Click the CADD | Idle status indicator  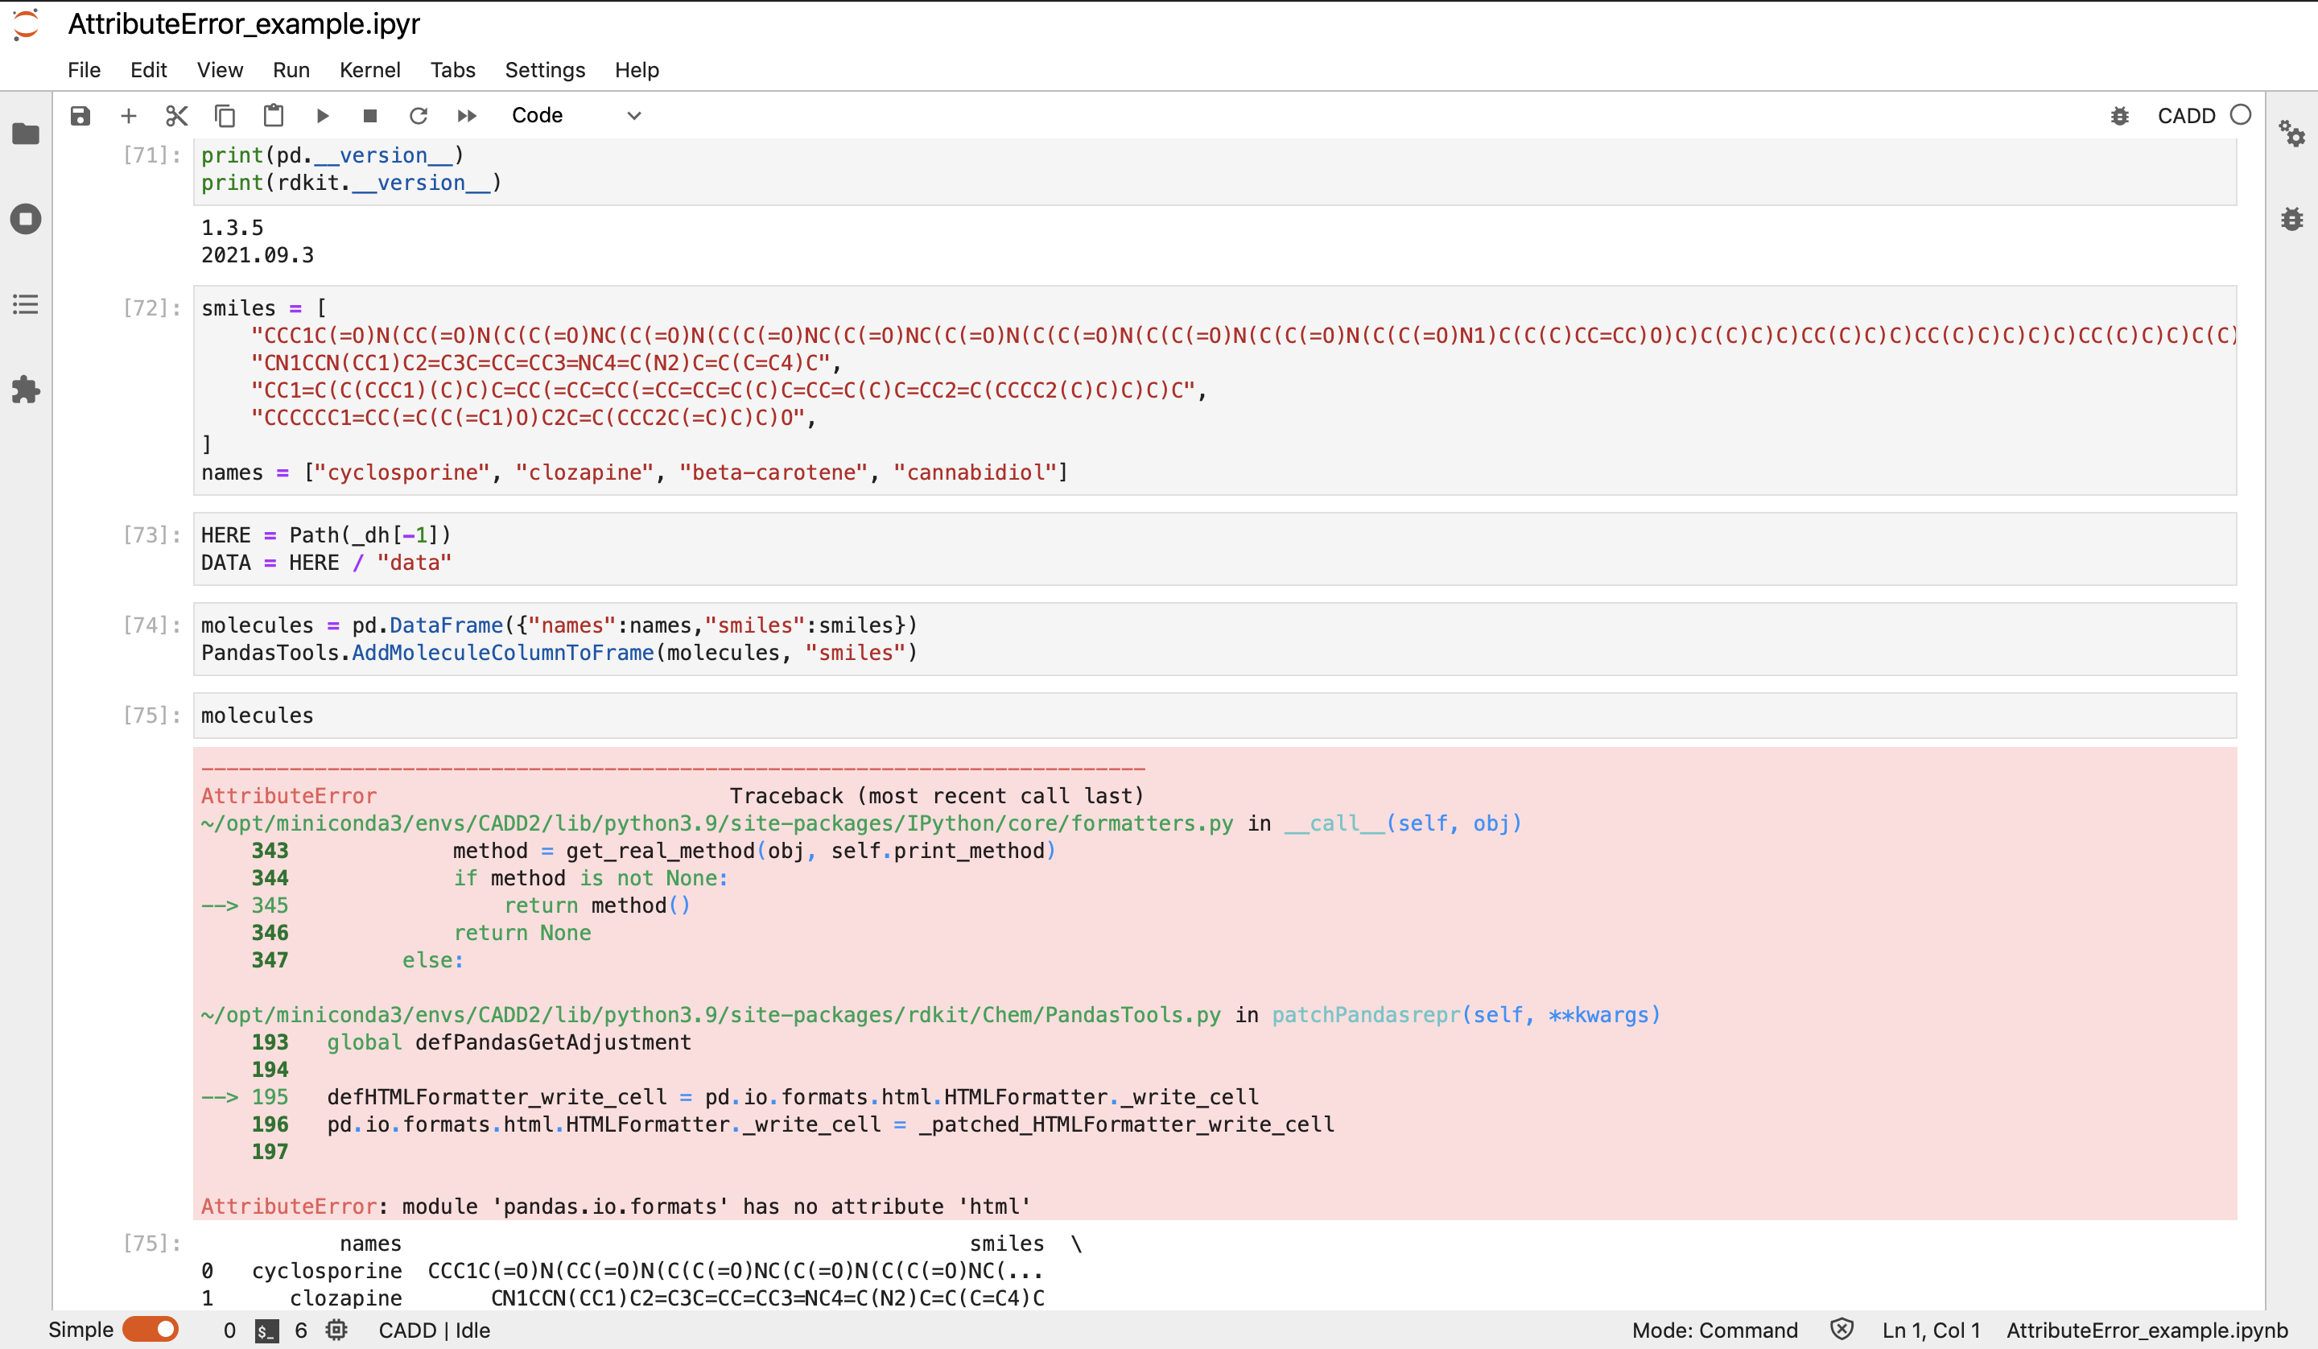pyautogui.click(x=432, y=1330)
